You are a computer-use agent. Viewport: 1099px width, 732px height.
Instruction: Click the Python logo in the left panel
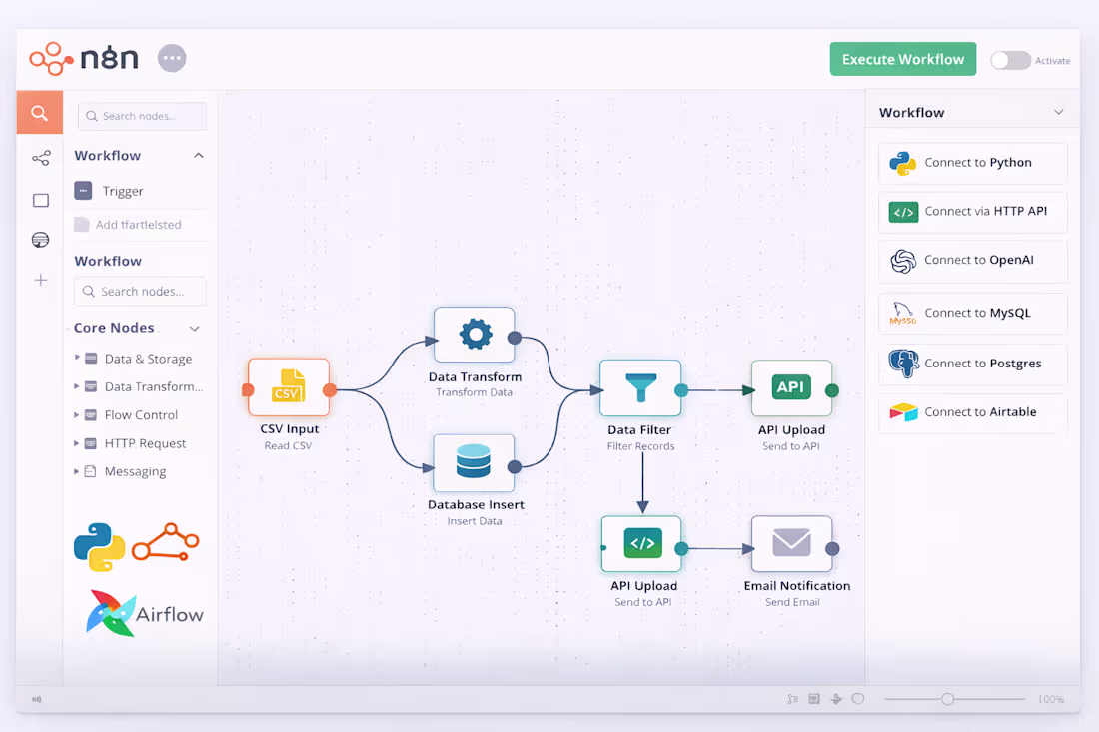pyautogui.click(x=98, y=545)
